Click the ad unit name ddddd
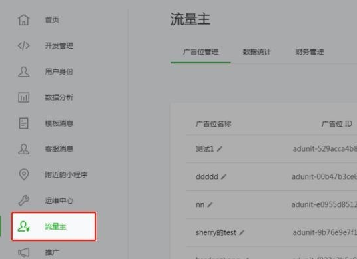The width and height of the screenshot is (357, 259). point(207,176)
